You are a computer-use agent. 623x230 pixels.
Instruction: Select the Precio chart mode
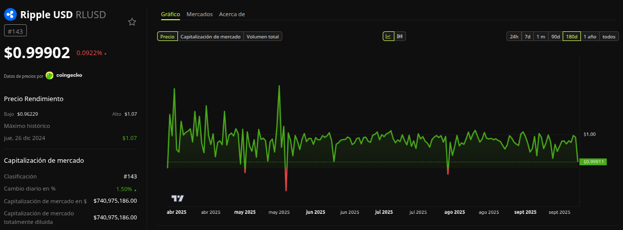[167, 36]
